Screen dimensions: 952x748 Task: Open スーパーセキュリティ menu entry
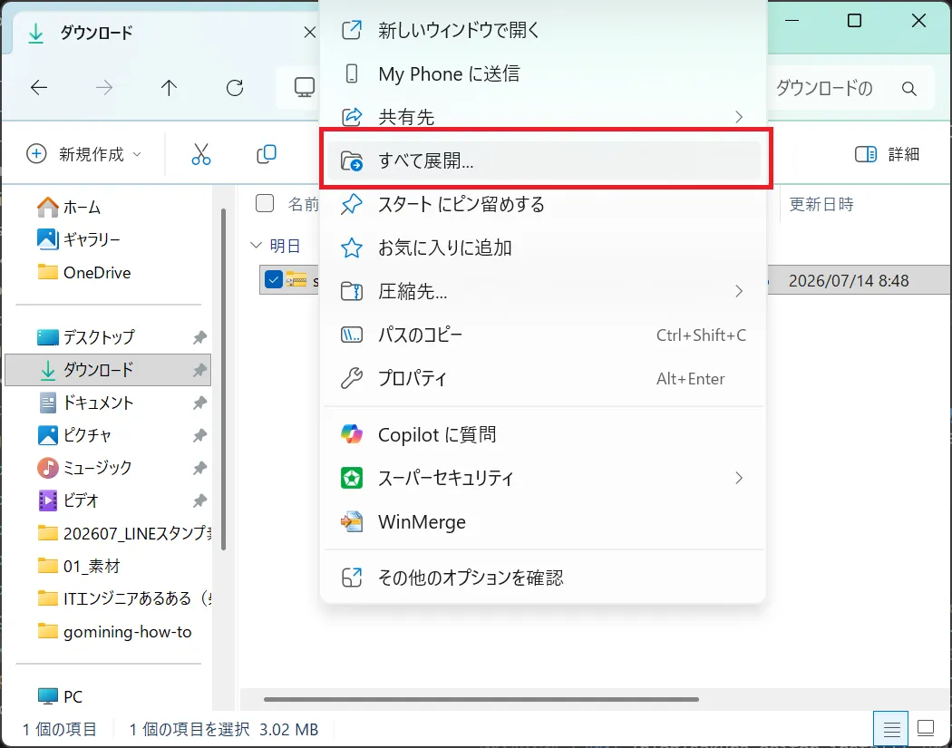[x=543, y=479]
